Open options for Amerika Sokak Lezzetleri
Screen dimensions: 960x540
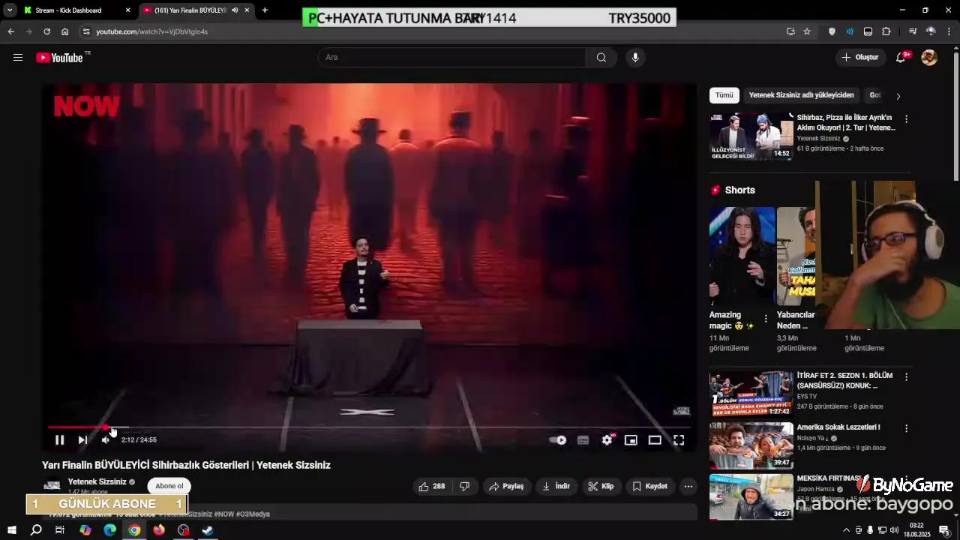pos(906,428)
